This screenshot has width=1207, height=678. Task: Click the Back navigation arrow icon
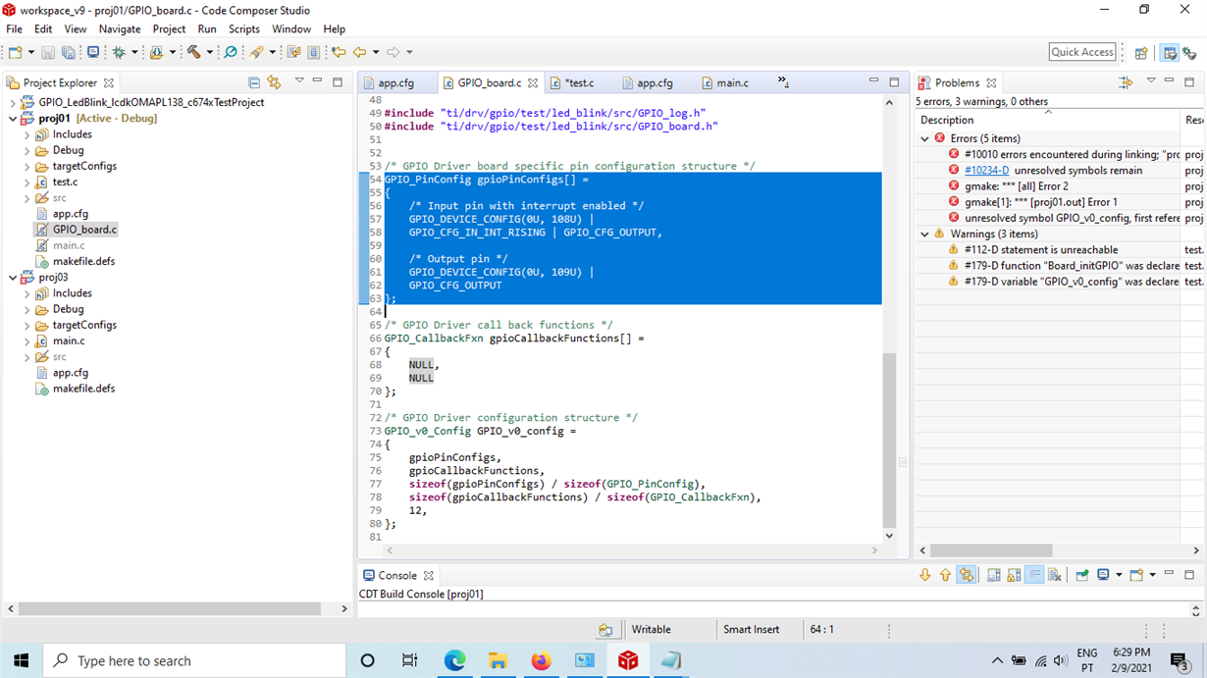point(360,52)
